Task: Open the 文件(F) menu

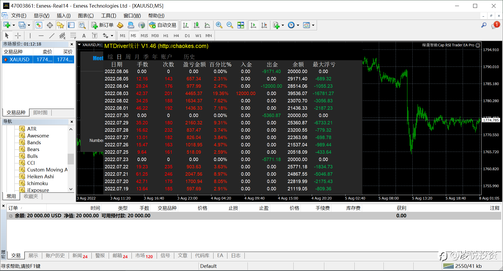Action: (19, 16)
